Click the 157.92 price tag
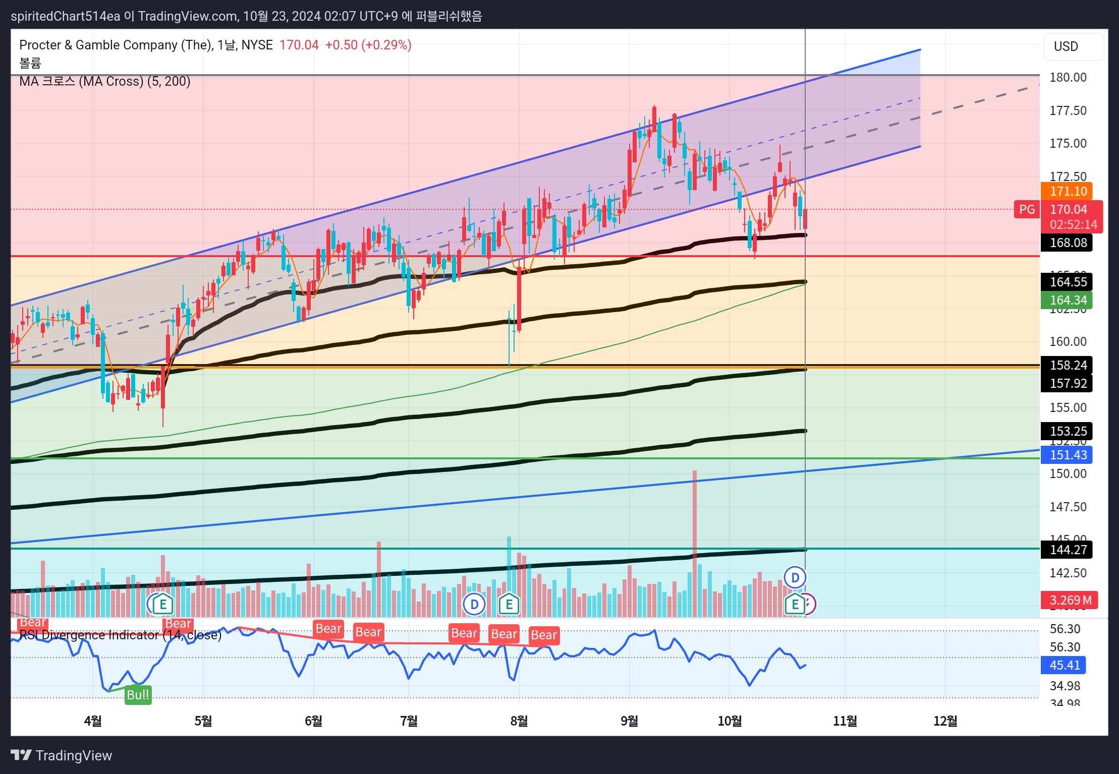This screenshot has width=1119, height=774. tap(1067, 383)
